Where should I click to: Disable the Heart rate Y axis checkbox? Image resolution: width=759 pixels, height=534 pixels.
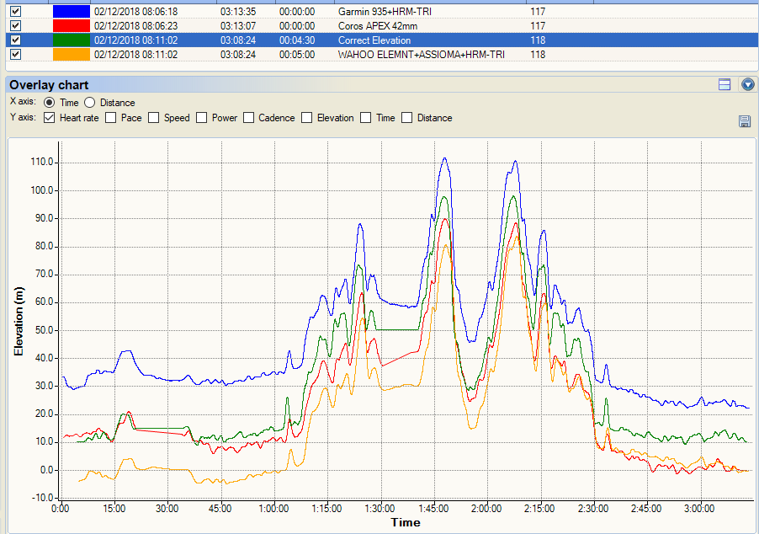pos(49,118)
